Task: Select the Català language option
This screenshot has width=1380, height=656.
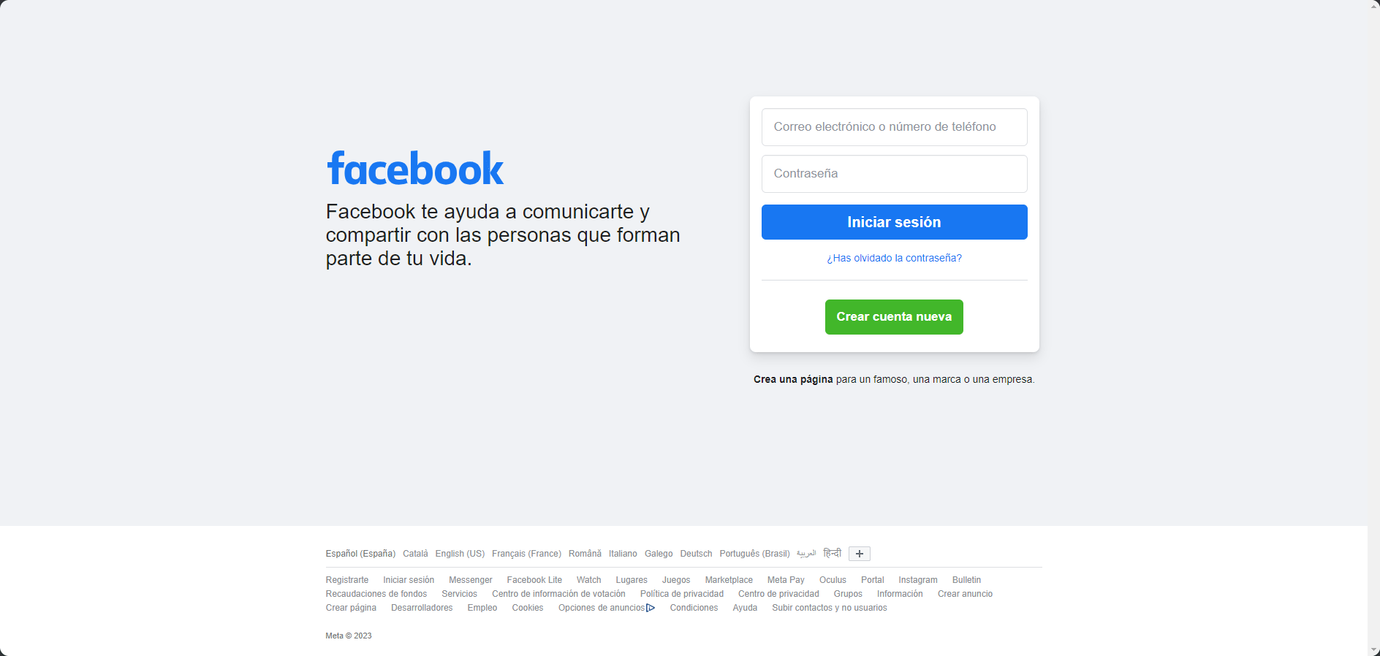Action: click(415, 554)
